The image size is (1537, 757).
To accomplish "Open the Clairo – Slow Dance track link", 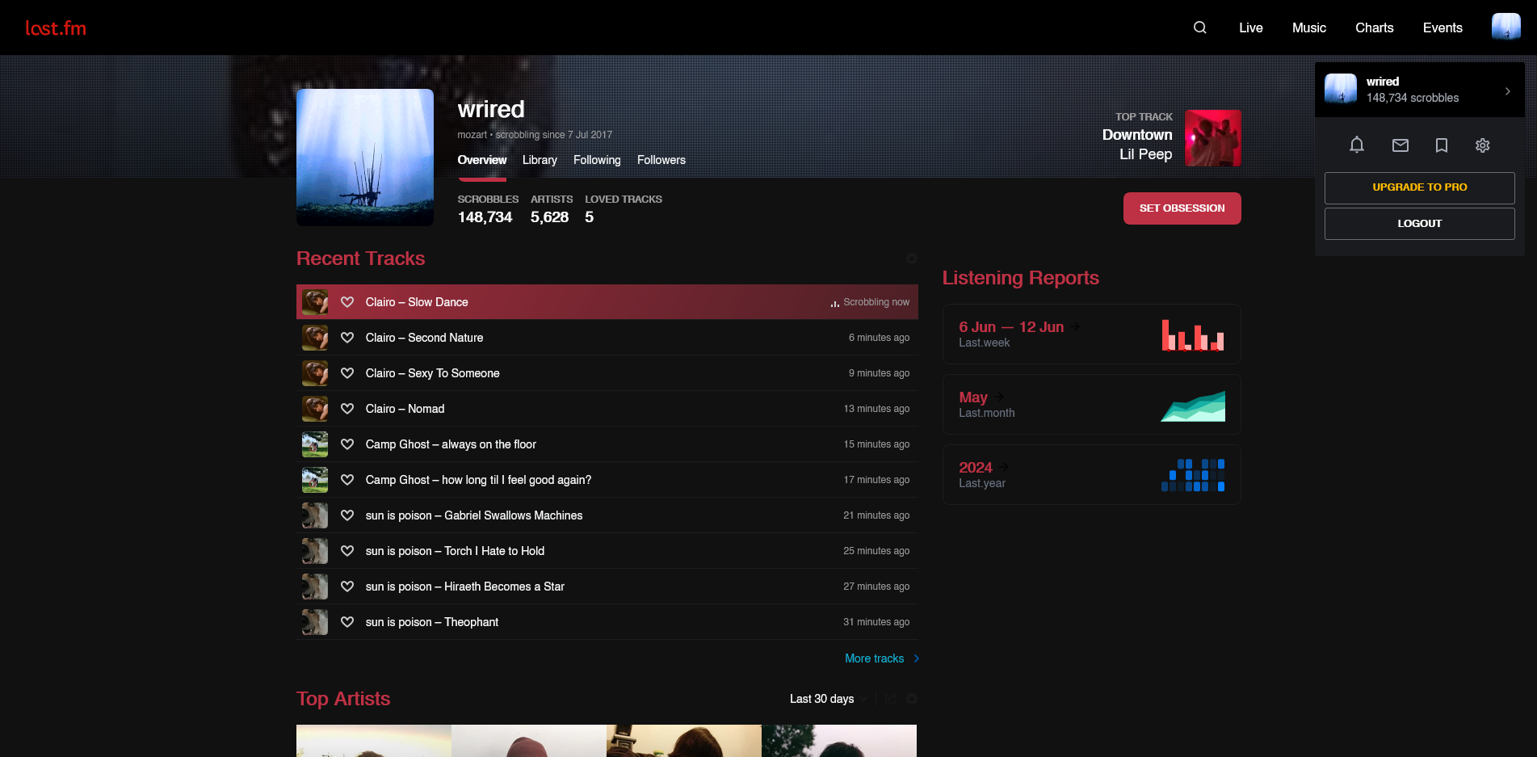I will pyautogui.click(x=417, y=302).
